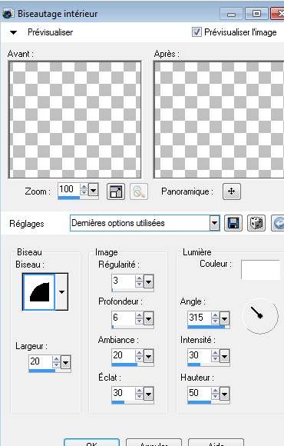Open the Biseau shape dropdown arrow
The image size is (284, 446).
coord(61,292)
